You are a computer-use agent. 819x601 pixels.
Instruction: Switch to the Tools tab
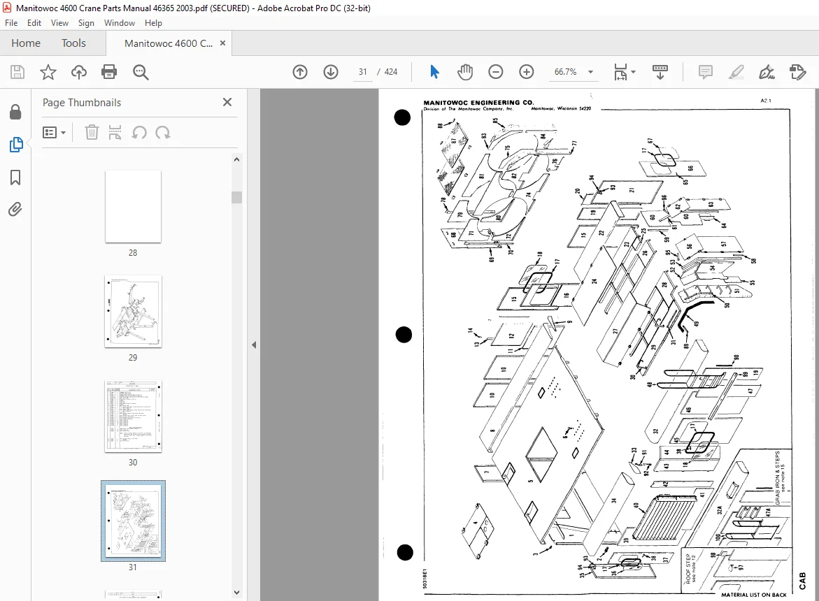tap(73, 43)
